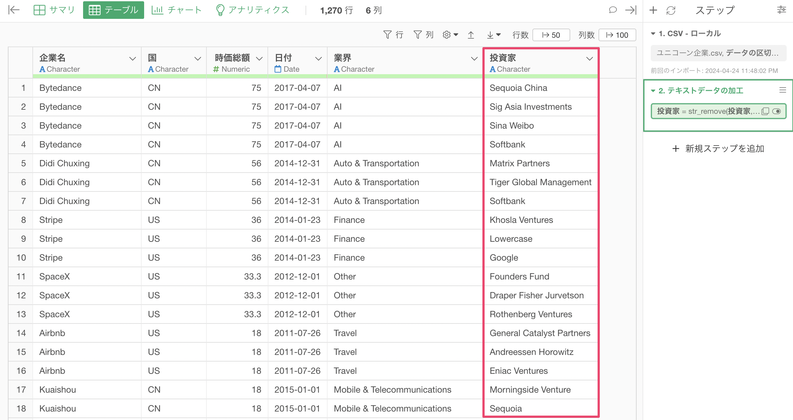Image resolution: width=793 pixels, height=420 pixels.
Task: Click the 列数 100 input field
Action: [x=617, y=35]
